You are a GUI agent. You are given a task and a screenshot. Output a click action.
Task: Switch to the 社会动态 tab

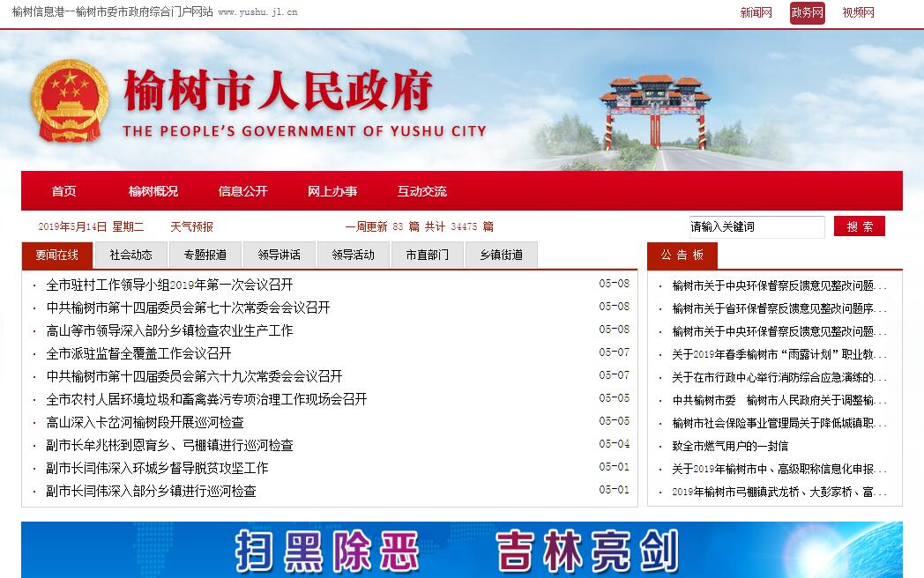click(x=131, y=255)
